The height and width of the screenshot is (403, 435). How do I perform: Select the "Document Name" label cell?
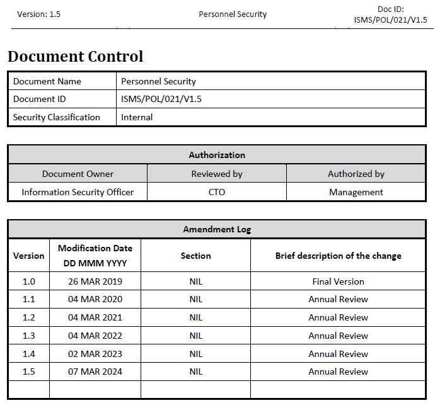pyautogui.click(x=47, y=81)
